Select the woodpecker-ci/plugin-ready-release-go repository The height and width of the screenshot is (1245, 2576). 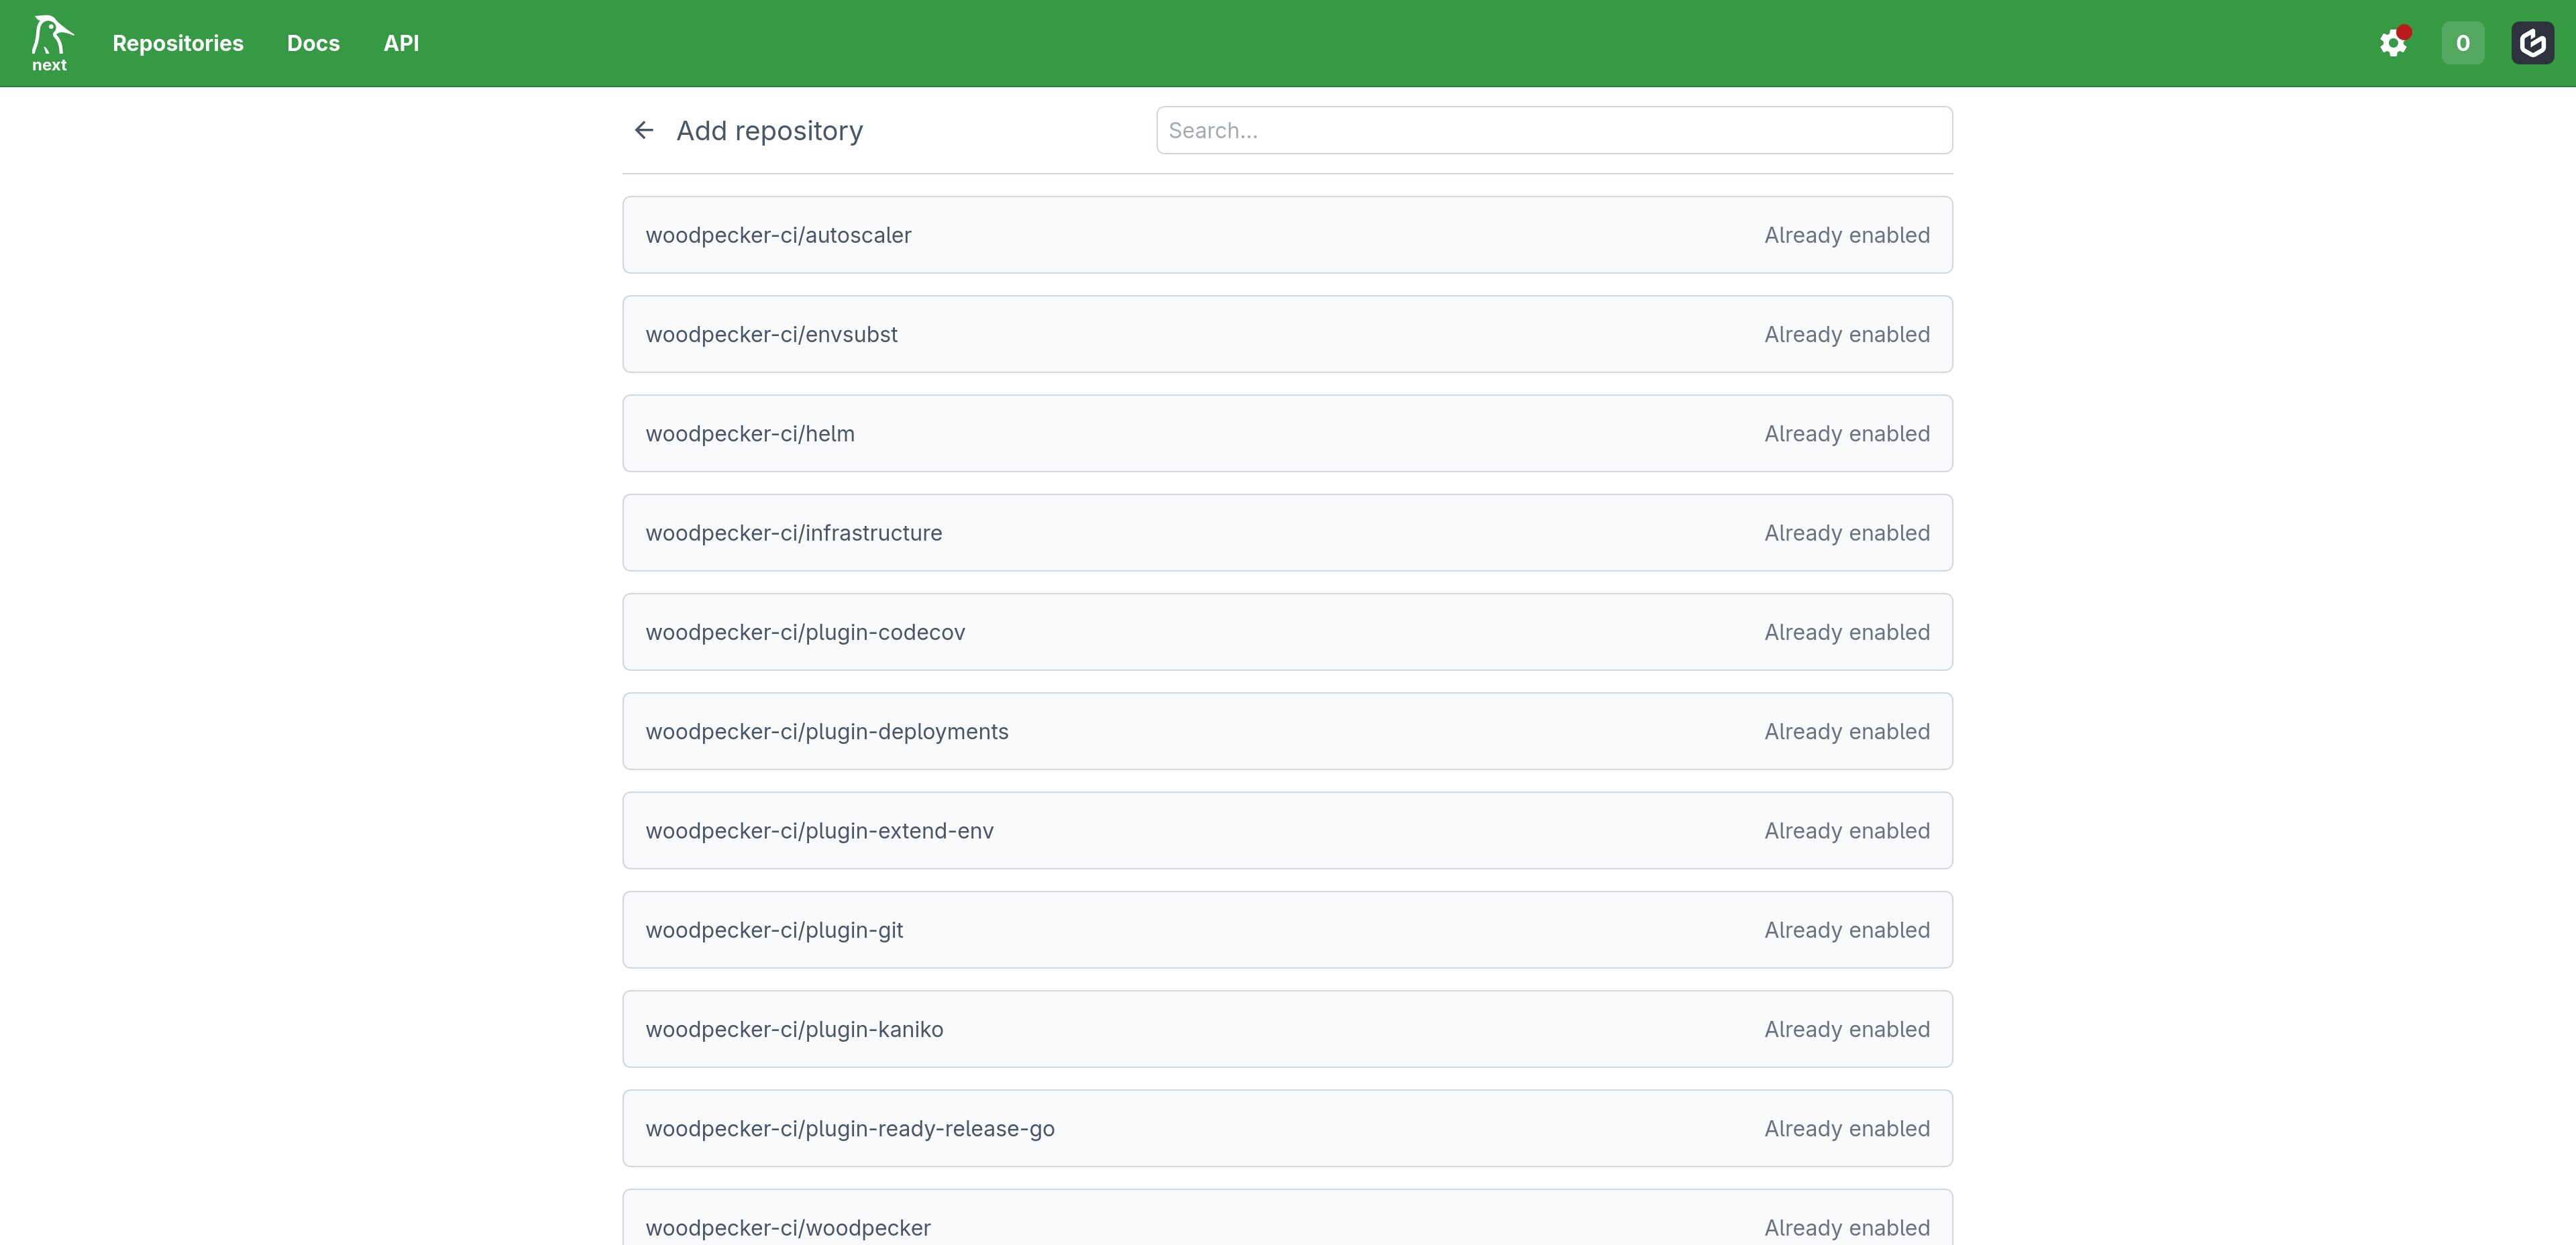pos(1287,1128)
